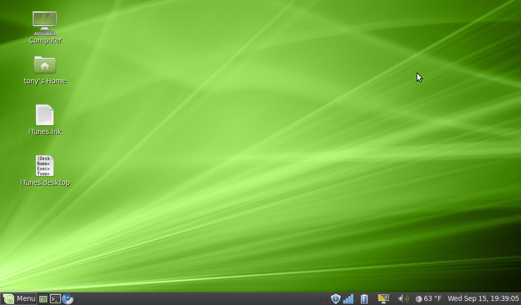Click the empty middle of the bottom panel
The image size is (521, 305).
(204, 299)
